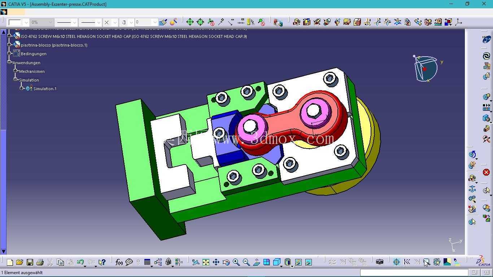
Task: Click the fill color swatch box
Action: (15, 22)
